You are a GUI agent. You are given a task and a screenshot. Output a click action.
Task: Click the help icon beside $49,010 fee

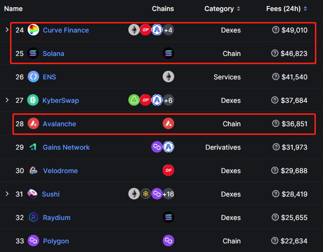click(x=275, y=30)
